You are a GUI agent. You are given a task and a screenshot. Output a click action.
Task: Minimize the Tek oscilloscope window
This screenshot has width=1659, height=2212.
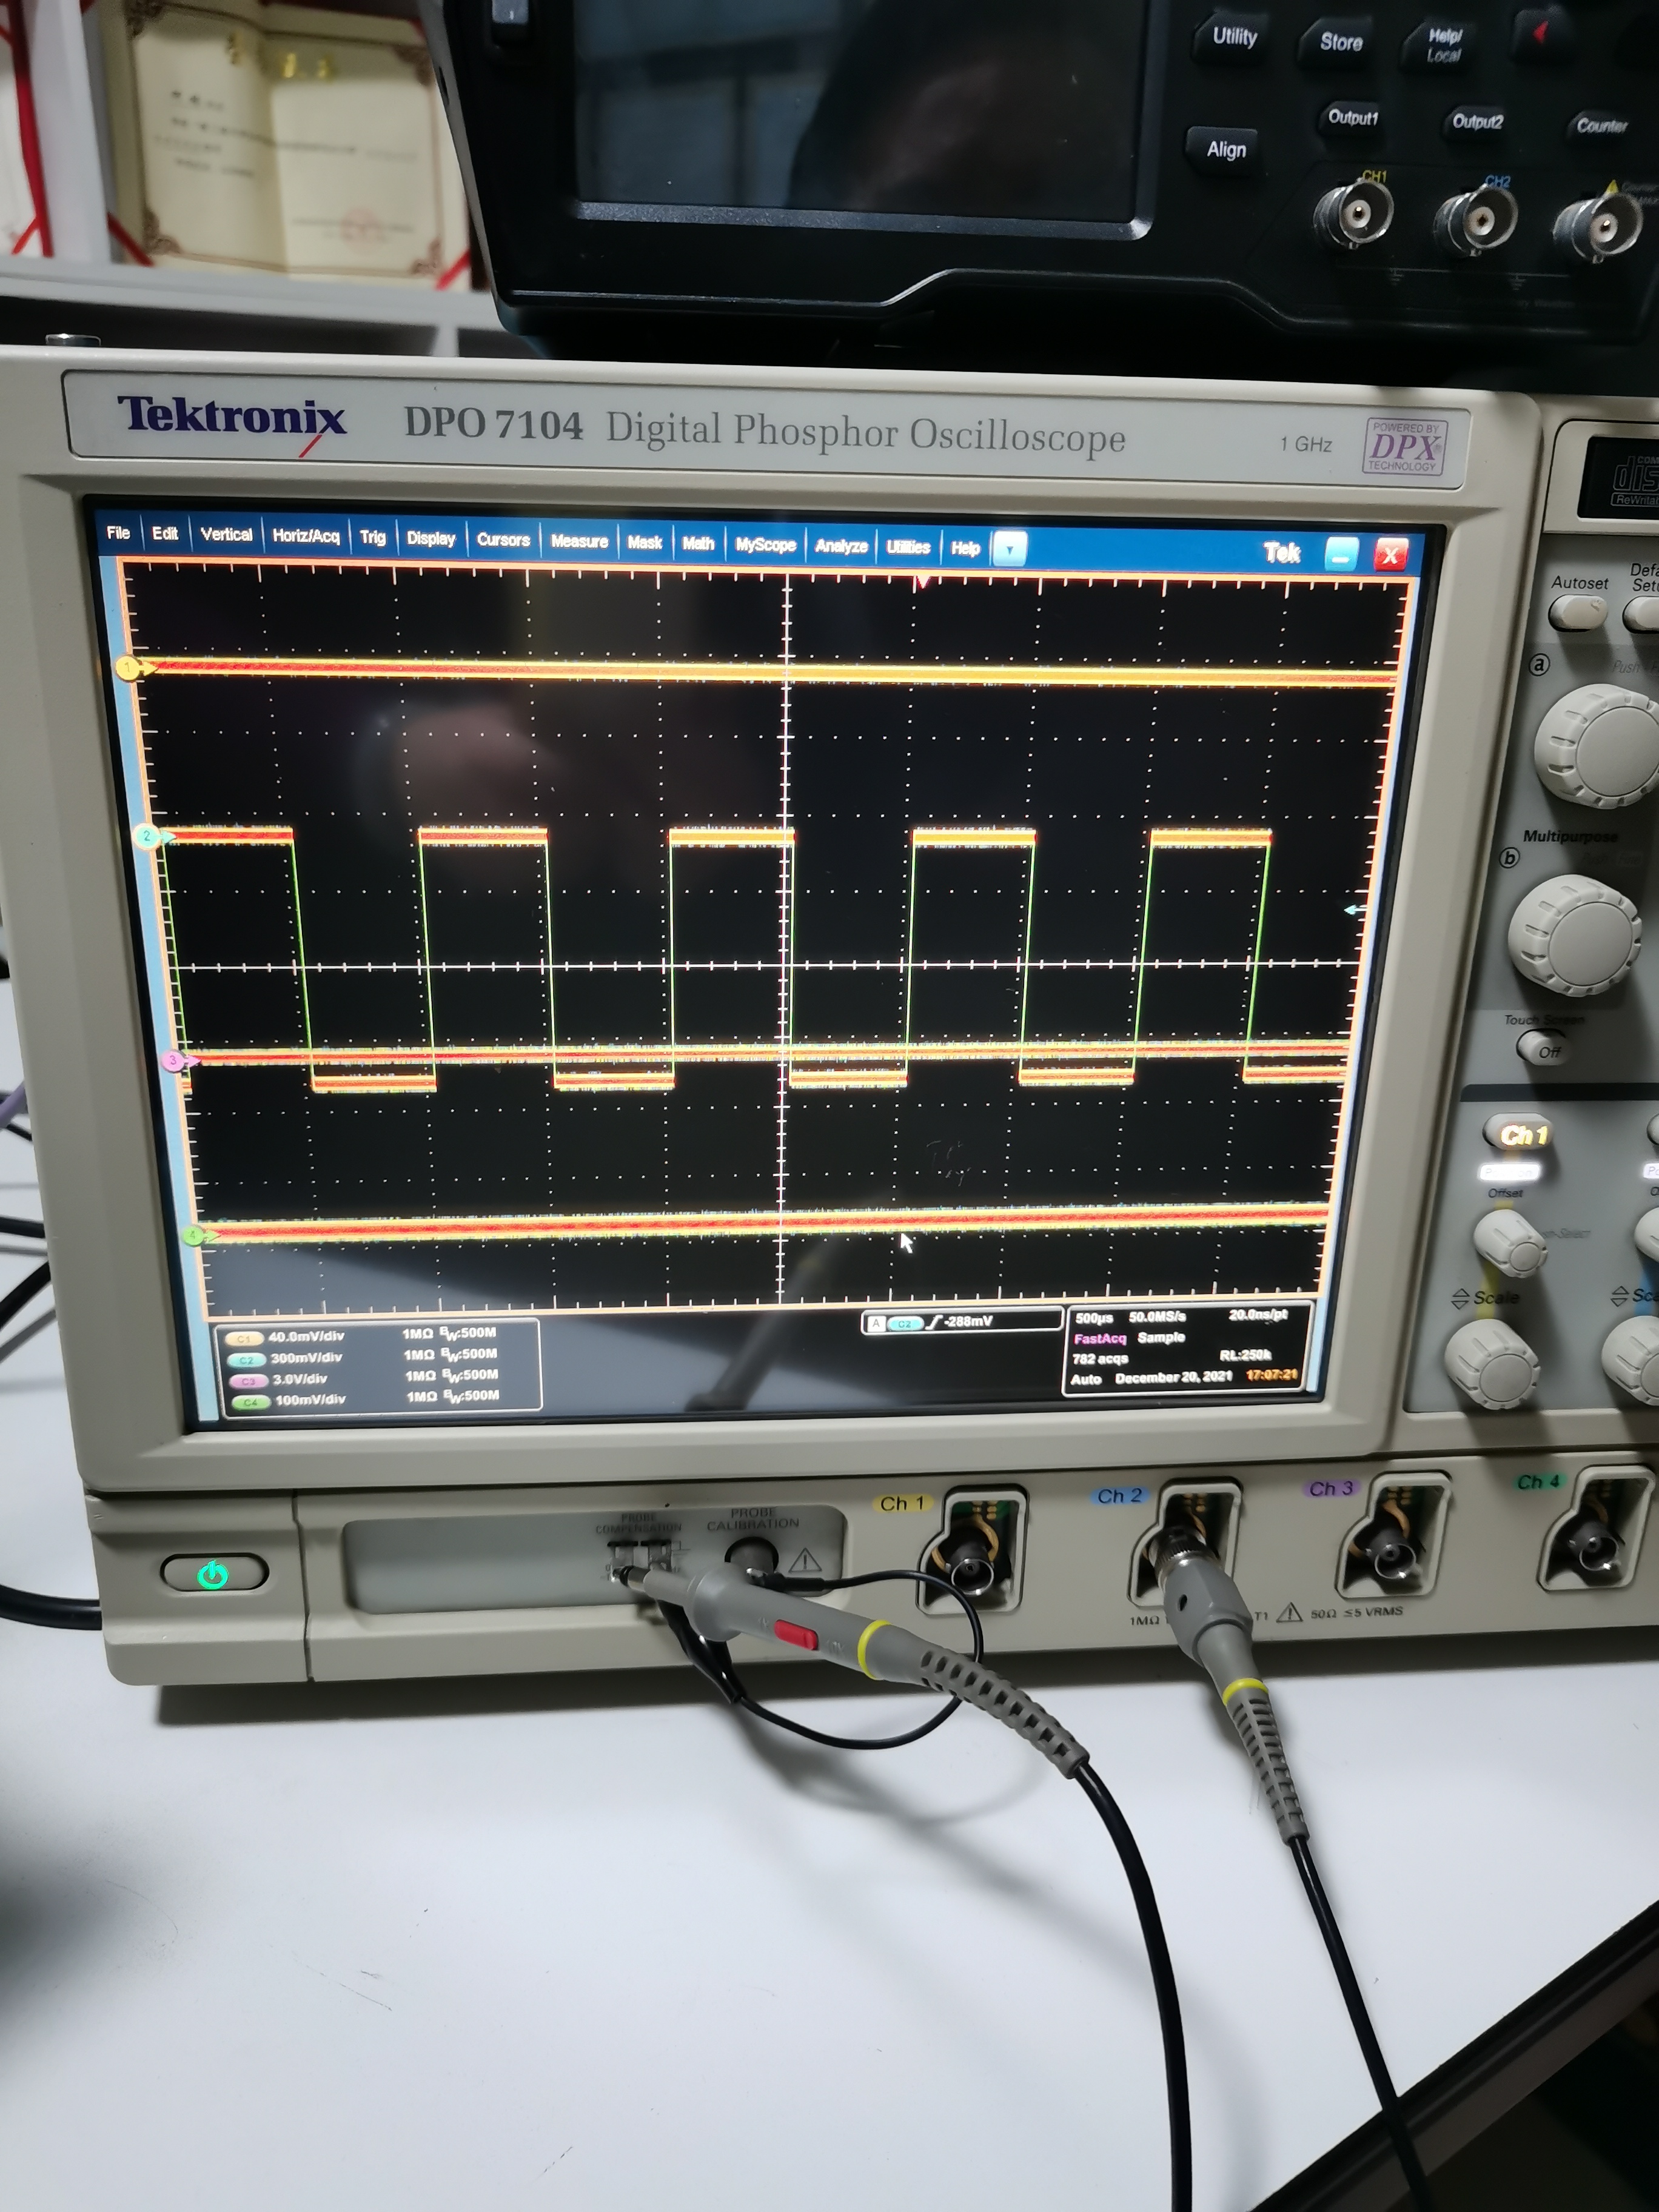point(1341,553)
